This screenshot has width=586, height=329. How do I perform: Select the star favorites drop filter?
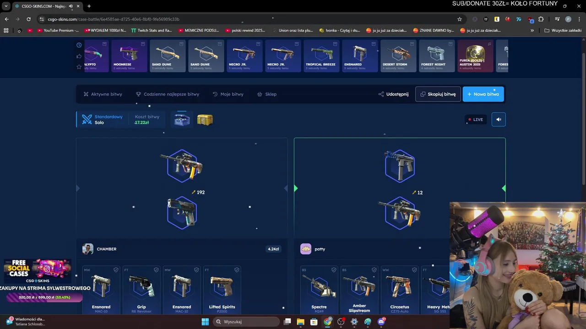[79, 67]
